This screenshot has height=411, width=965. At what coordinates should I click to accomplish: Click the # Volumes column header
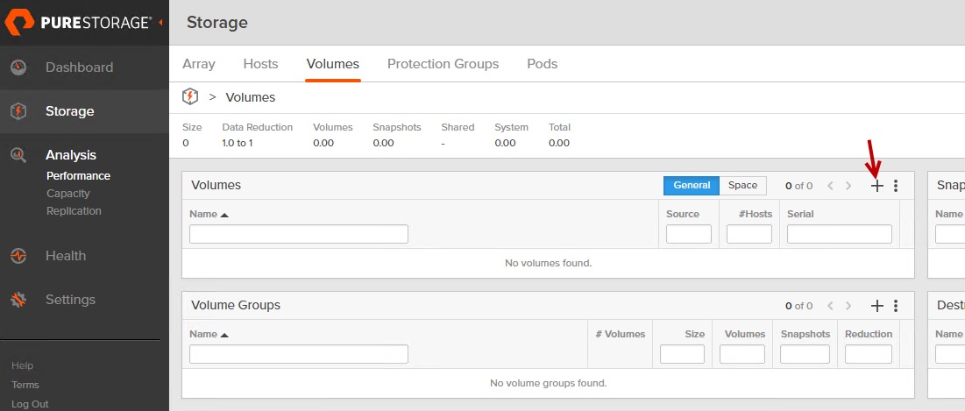621,334
